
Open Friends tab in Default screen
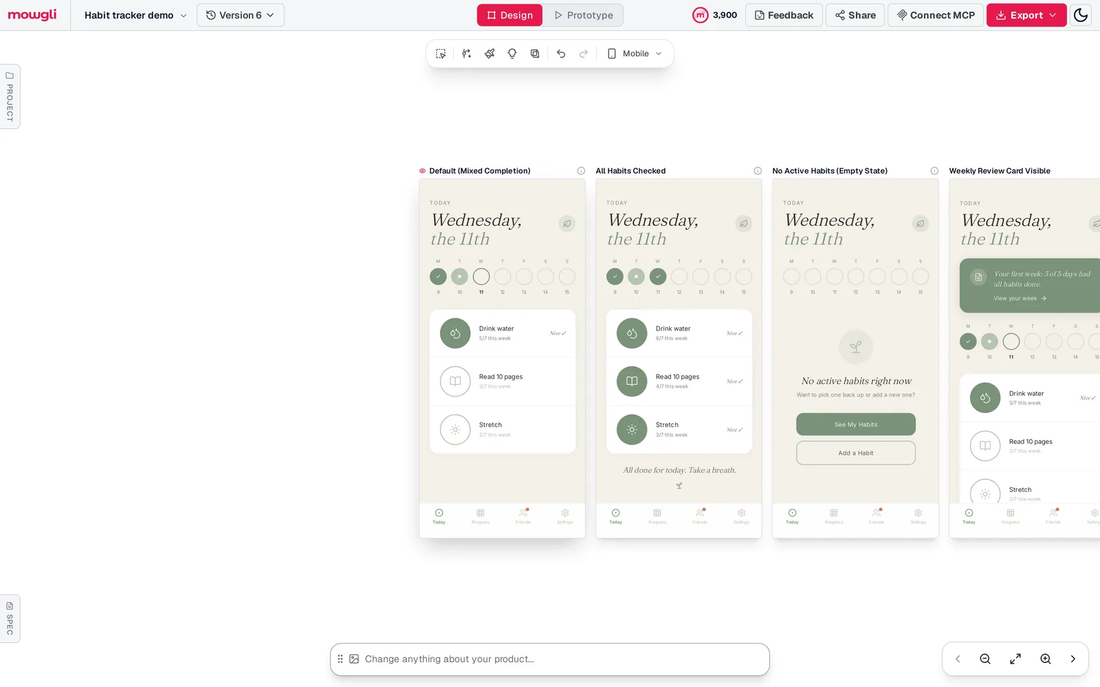pos(523,517)
